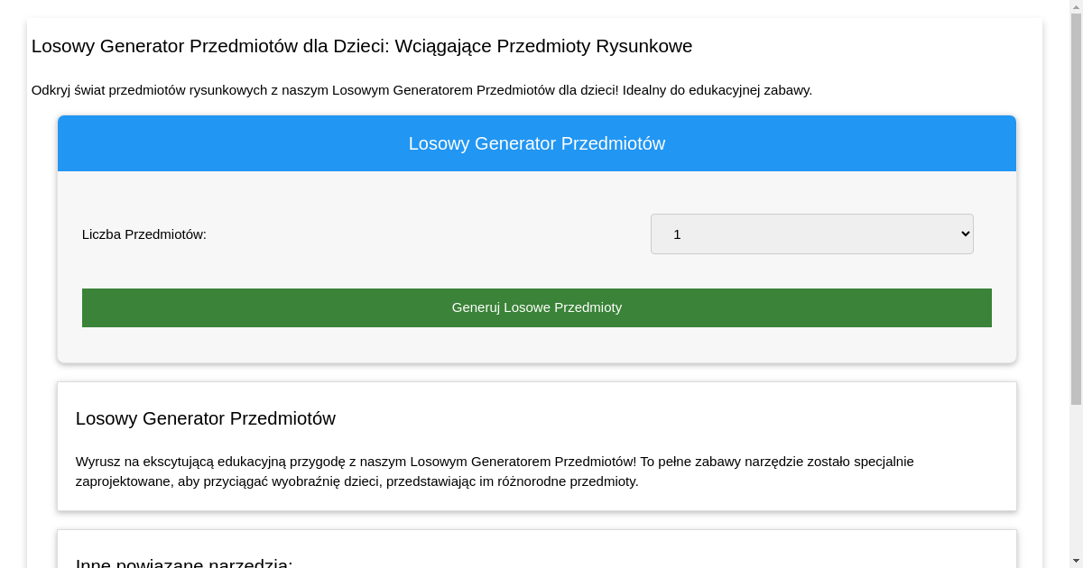The image size is (1083, 568).
Task: Click the Liczba Przedmiotów label
Action: tap(143, 234)
